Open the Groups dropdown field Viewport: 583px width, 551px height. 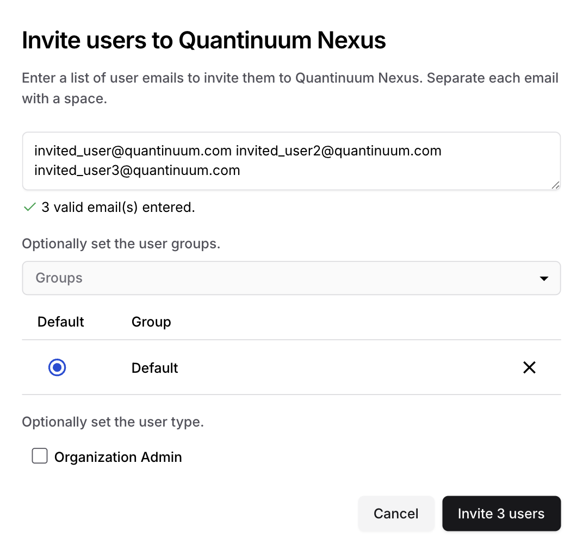click(x=283, y=278)
